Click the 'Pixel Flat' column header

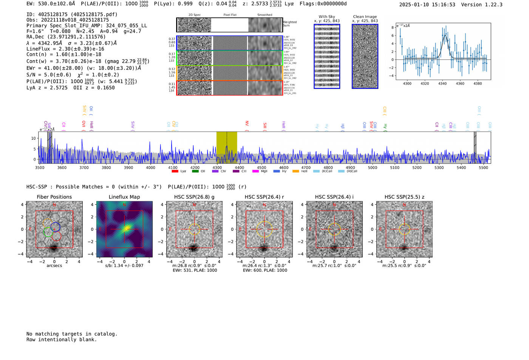click(230, 15)
